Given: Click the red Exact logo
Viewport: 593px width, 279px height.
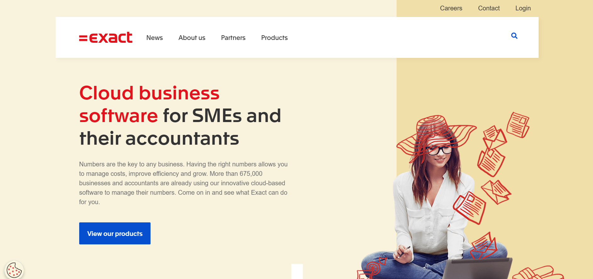Looking at the screenshot, I should 106,37.
